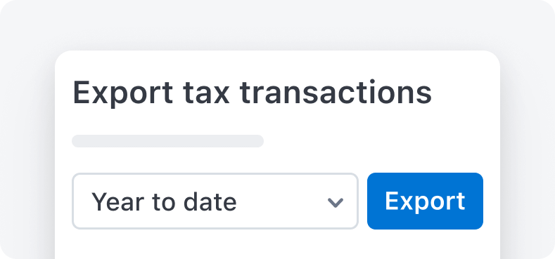Click the down arrow beside Year to date
This screenshot has width=555, height=259.
click(335, 202)
